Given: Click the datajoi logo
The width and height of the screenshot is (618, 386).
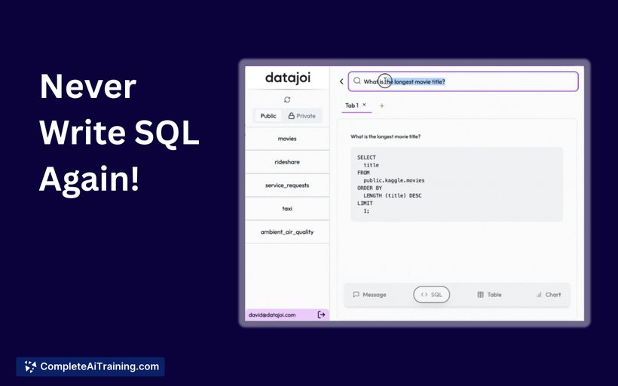Looking at the screenshot, I should [288, 78].
